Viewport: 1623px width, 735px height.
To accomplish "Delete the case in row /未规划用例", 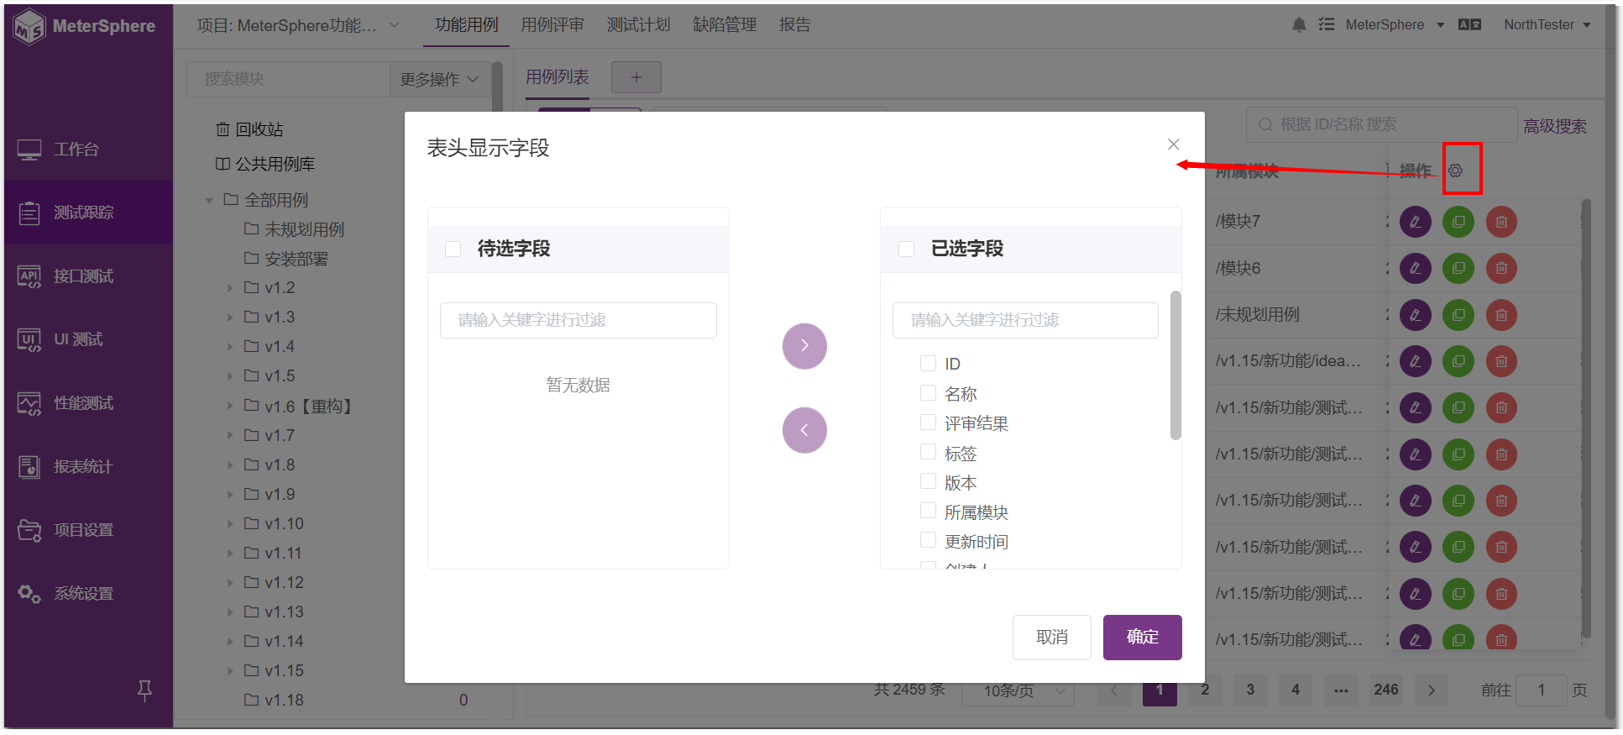I will pyautogui.click(x=1501, y=315).
